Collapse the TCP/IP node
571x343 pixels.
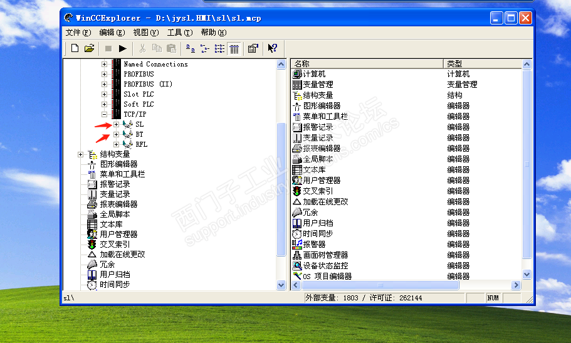coord(104,114)
